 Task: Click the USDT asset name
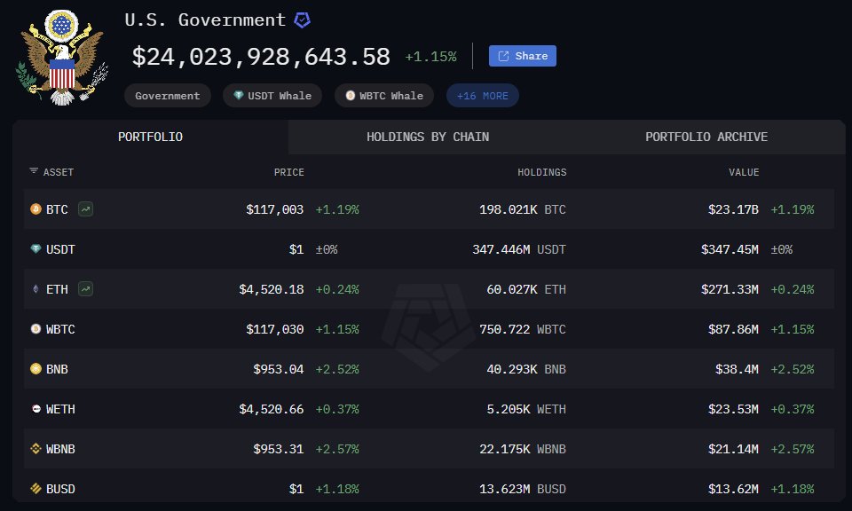(x=60, y=250)
